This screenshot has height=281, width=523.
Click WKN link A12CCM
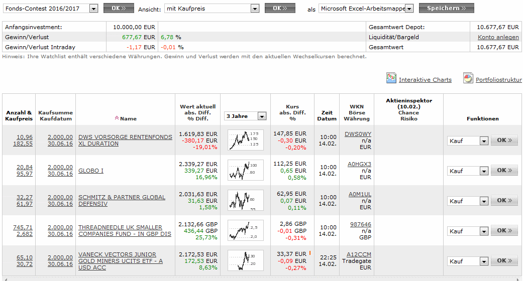click(x=359, y=254)
